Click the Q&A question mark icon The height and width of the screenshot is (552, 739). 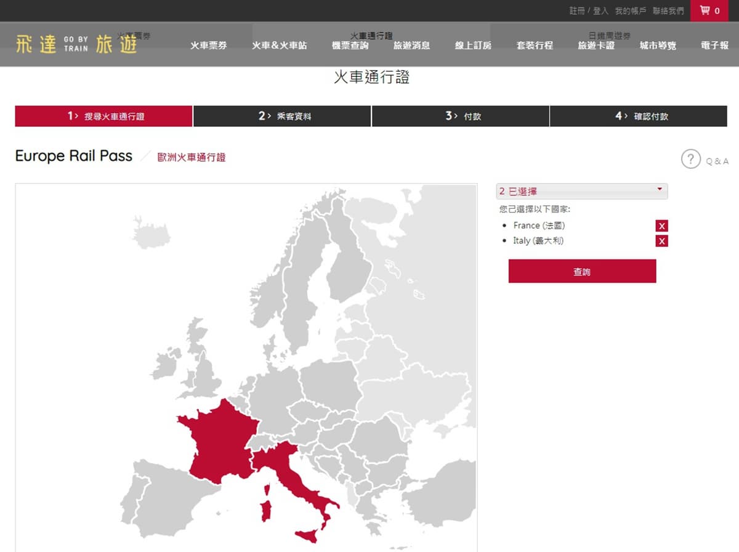point(691,158)
